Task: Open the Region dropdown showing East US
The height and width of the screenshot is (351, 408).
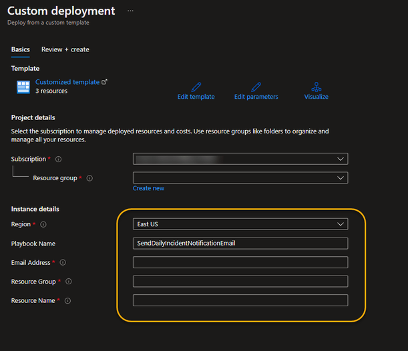Action: click(x=240, y=224)
